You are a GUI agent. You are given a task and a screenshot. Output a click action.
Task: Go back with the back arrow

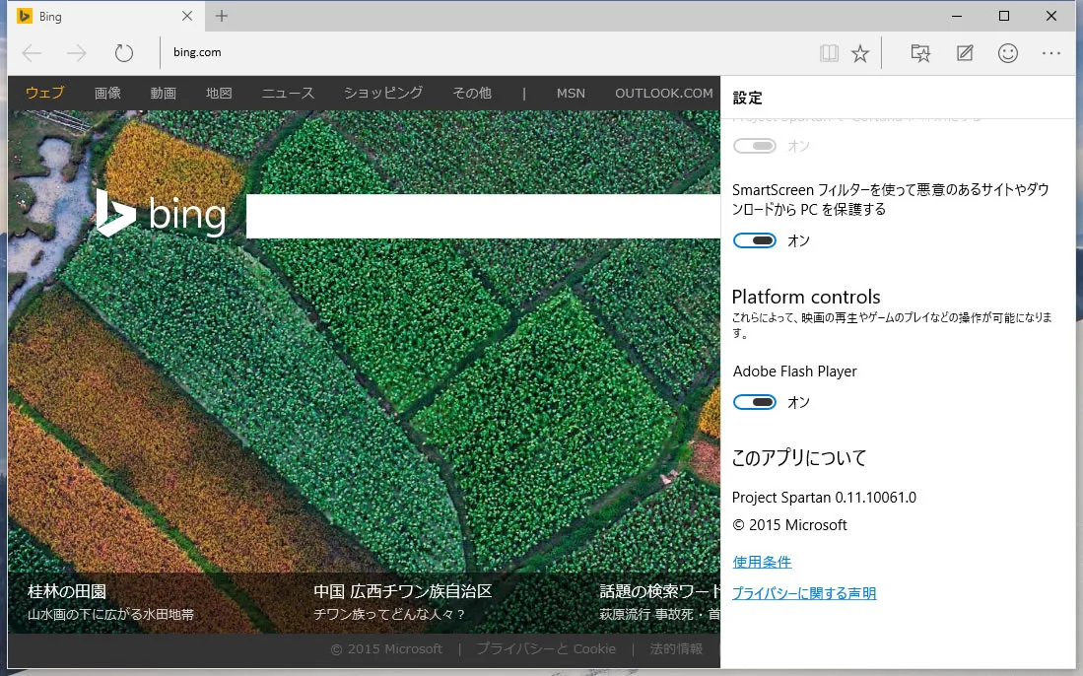pyautogui.click(x=32, y=52)
